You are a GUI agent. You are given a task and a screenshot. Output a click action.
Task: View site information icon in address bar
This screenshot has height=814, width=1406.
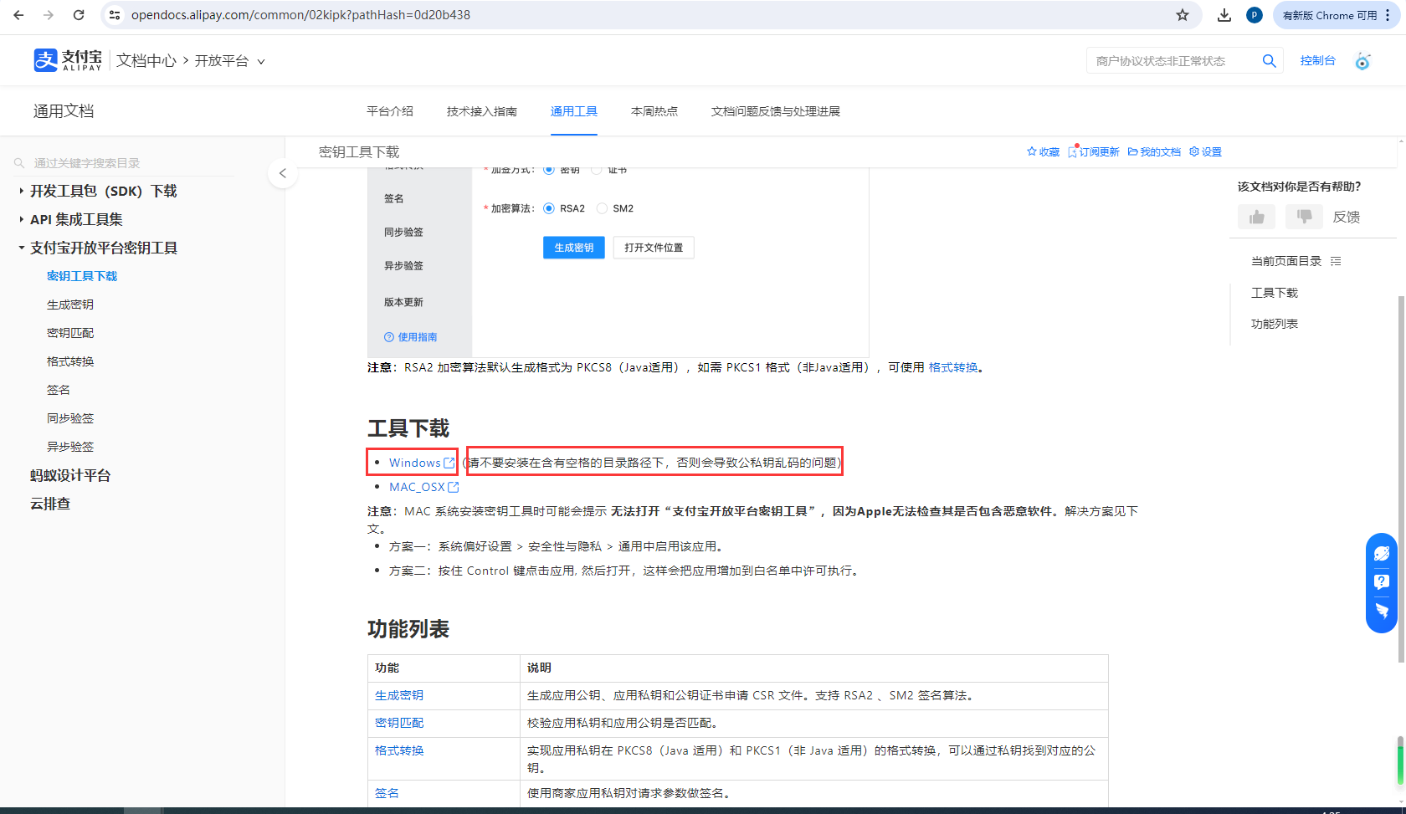click(115, 15)
